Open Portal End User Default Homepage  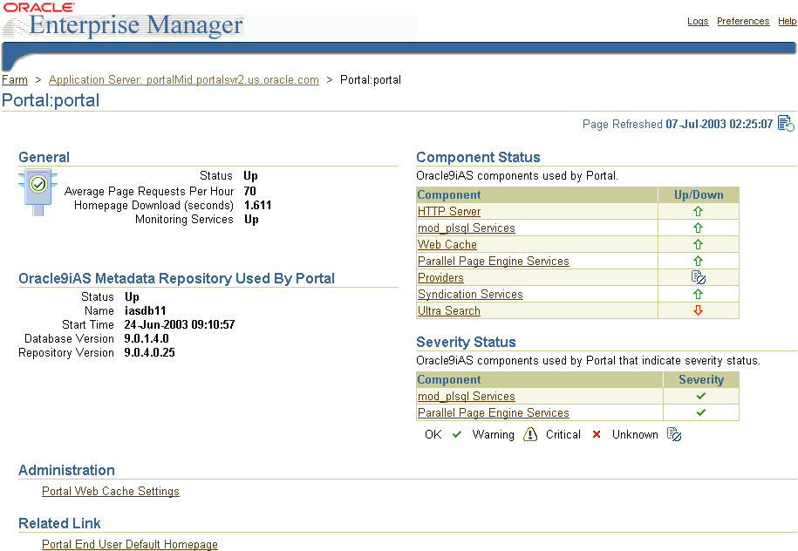[130, 544]
